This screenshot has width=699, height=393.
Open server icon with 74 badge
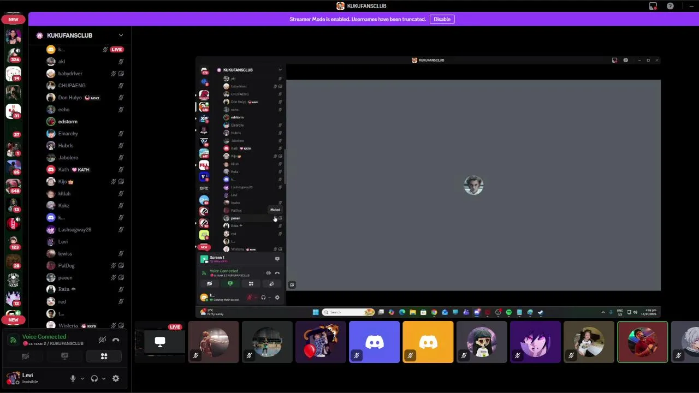(x=13, y=74)
